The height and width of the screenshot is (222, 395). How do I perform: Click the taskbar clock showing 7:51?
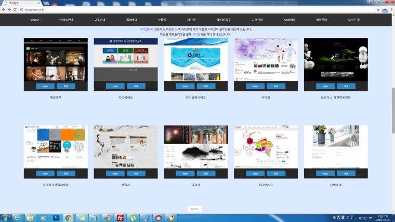point(383,218)
